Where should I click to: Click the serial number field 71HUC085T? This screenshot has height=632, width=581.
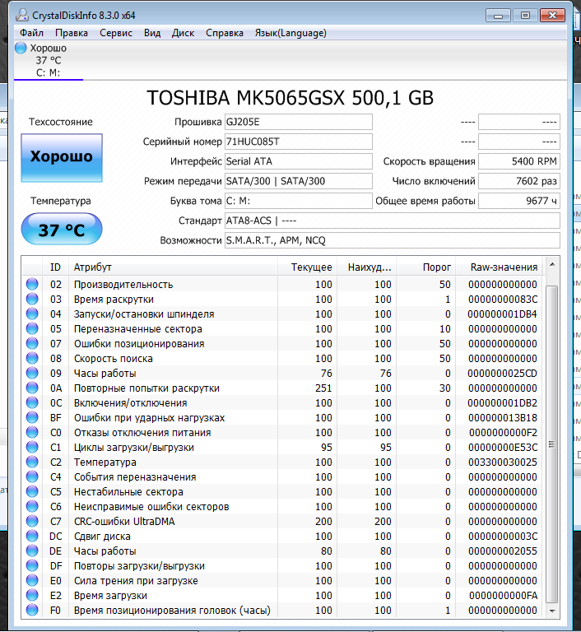[x=299, y=142]
